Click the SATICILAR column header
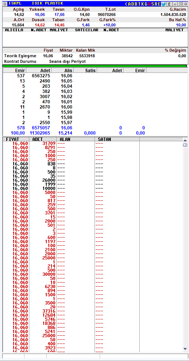Screen dimensions: 189x361 pos(87,30)
